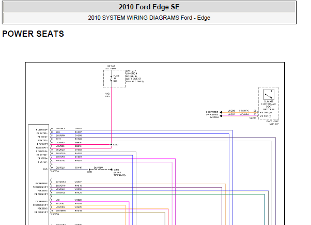Screen dimensions: 311x225
Task: Click the S330 splice dot on the VIO/RED wire
Action: (x=111, y=144)
